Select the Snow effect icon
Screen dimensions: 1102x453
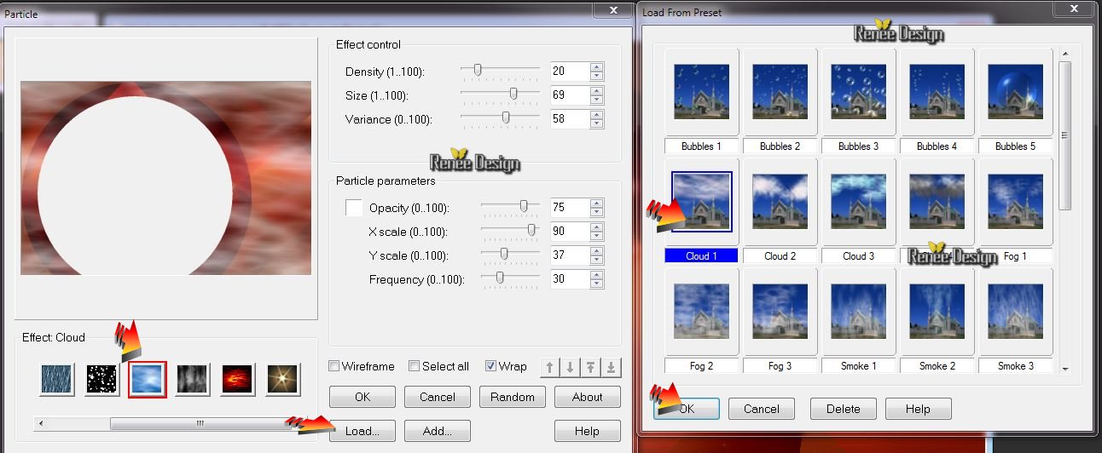102,380
